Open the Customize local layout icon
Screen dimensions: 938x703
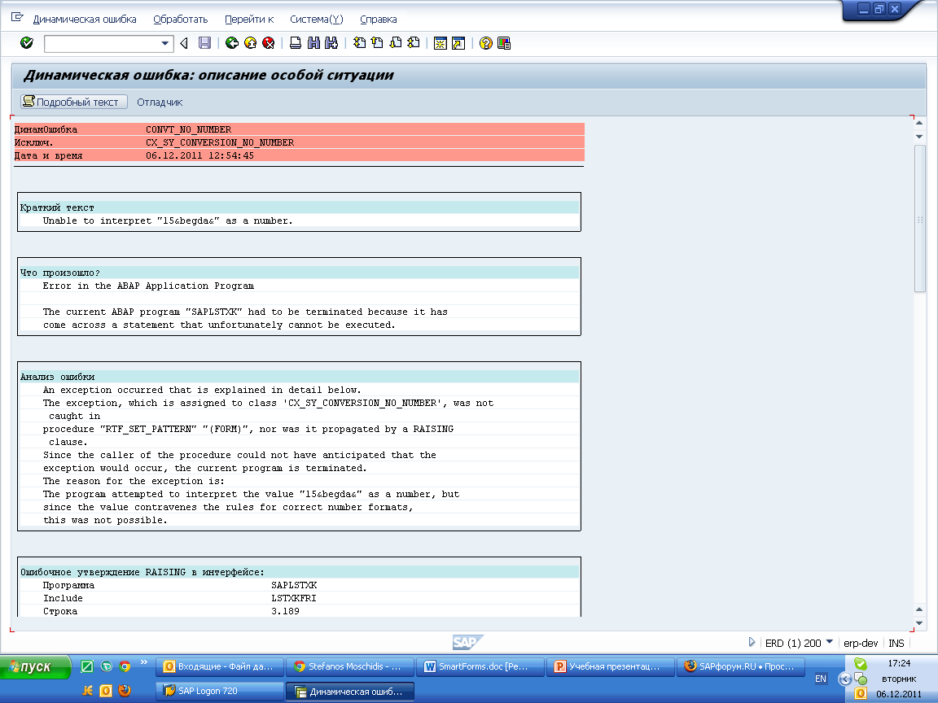click(x=504, y=43)
